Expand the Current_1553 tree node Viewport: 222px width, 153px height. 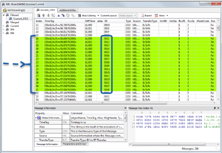[x=7, y=19]
